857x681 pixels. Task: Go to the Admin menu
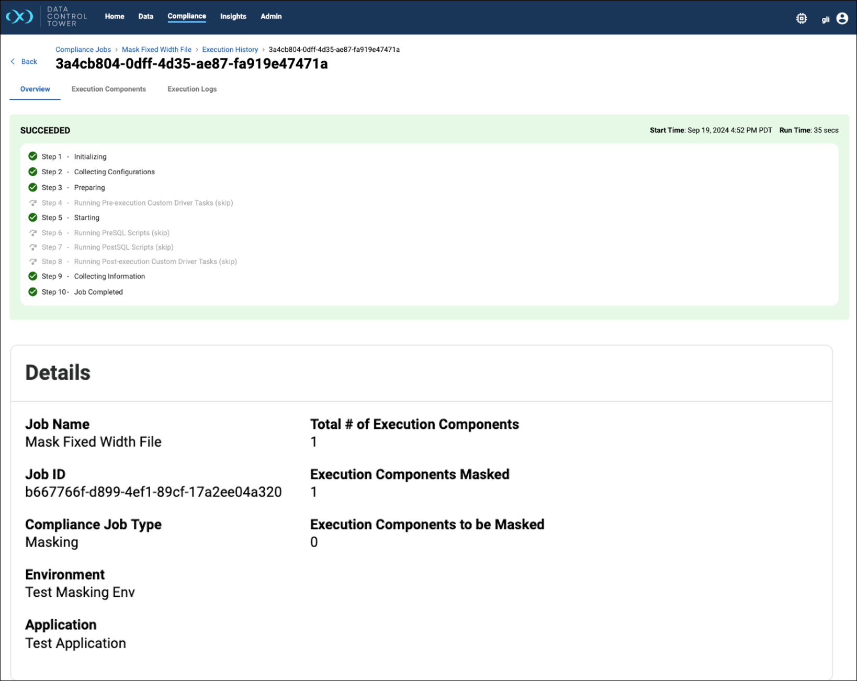(271, 17)
